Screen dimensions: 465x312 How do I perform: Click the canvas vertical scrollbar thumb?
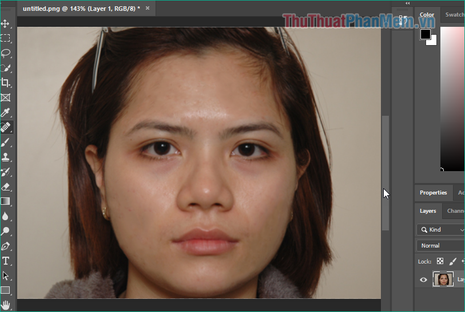tap(385, 173)
